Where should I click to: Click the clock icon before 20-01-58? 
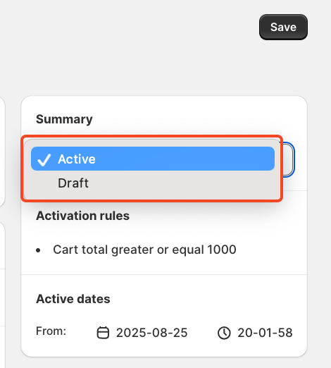click(x=224, y=333)
